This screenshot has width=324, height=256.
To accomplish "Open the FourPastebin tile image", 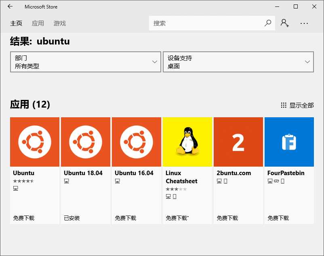I will (x=289, y=142).
